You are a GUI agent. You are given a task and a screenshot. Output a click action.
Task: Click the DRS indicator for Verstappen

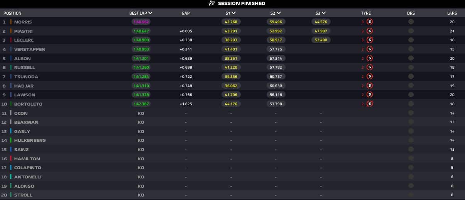tap(411, 49)
